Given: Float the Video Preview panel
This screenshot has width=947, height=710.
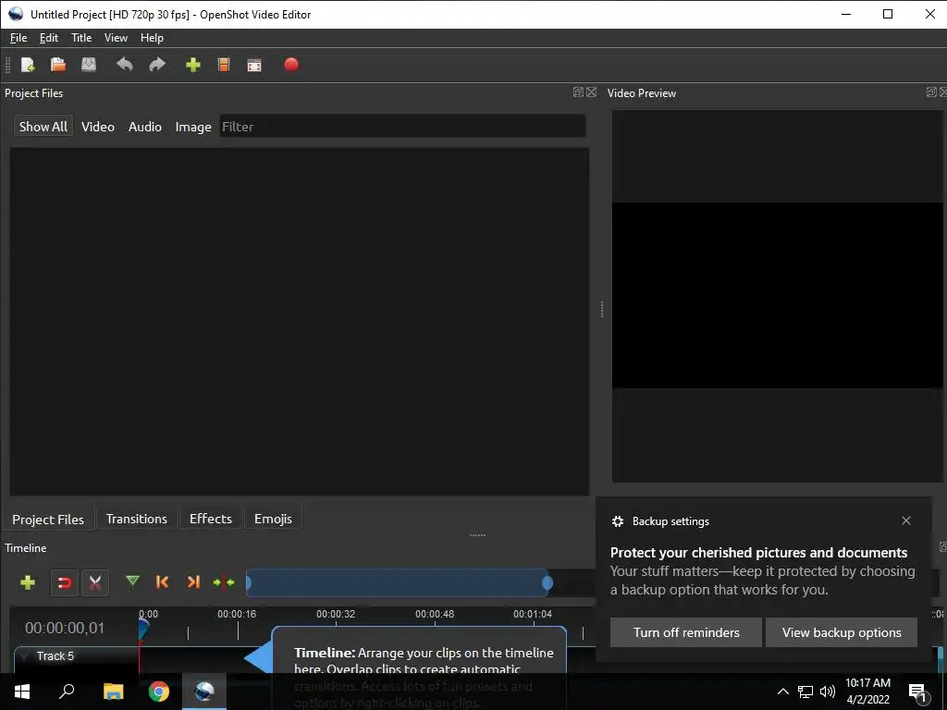Looking at the screenshot, I should coord(931,92).
